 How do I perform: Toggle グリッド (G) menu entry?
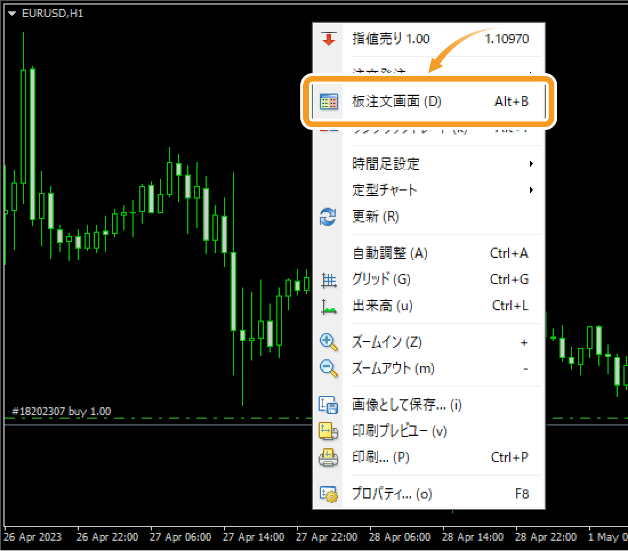coord(429,279)
